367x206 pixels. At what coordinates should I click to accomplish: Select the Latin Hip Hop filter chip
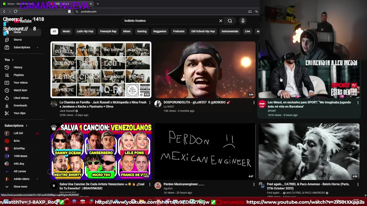85,31
